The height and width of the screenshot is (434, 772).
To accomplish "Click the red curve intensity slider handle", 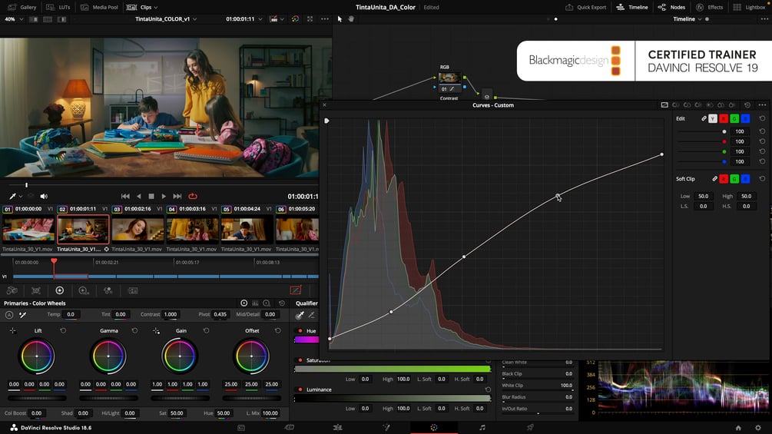I will click(724, 141).
